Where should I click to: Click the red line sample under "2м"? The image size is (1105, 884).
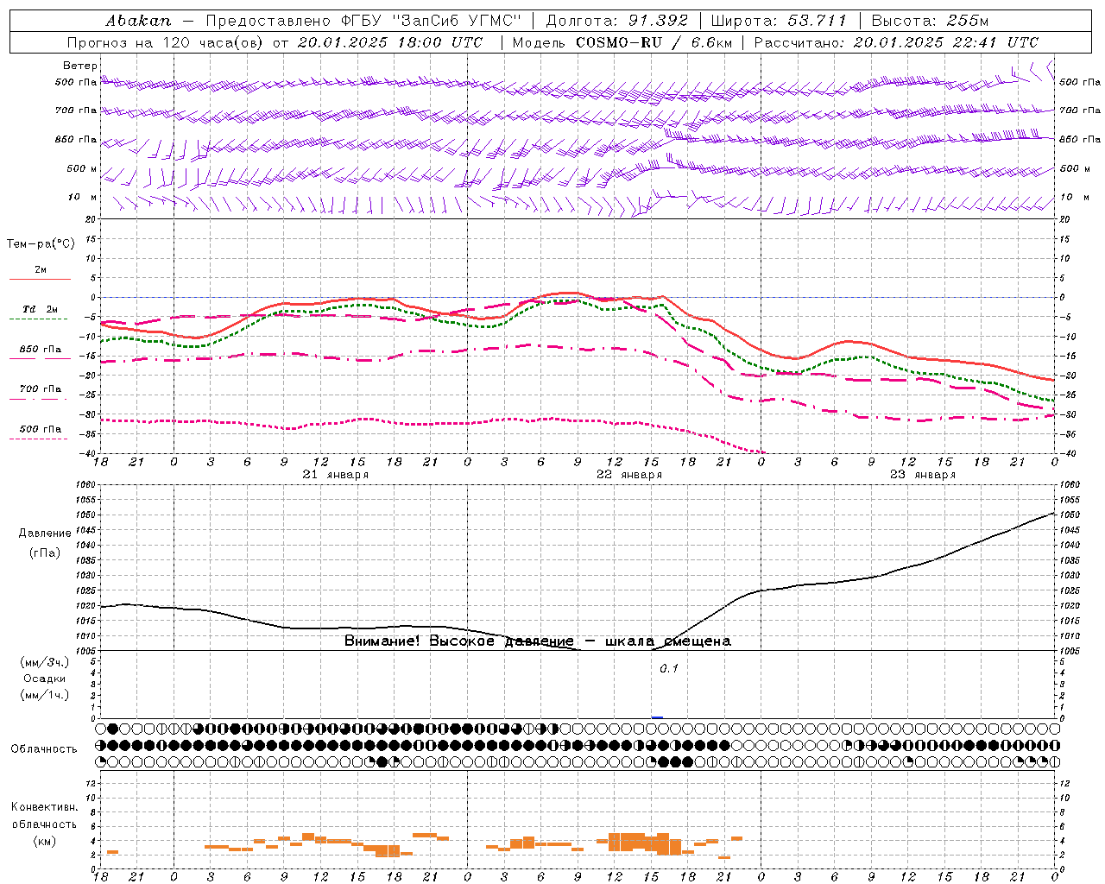click(40, 280)
